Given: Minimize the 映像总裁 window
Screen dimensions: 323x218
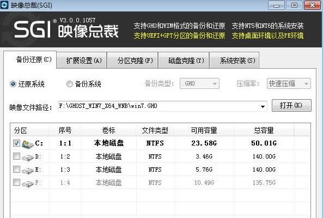Looking at the screenshot, I should click(x=276, y=5).
